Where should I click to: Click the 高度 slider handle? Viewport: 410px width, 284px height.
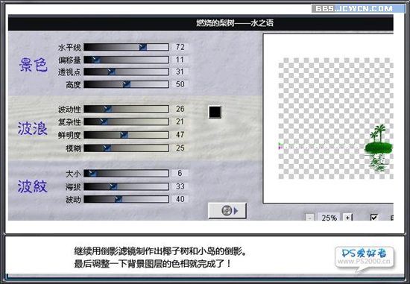click(x=127, y=84)
